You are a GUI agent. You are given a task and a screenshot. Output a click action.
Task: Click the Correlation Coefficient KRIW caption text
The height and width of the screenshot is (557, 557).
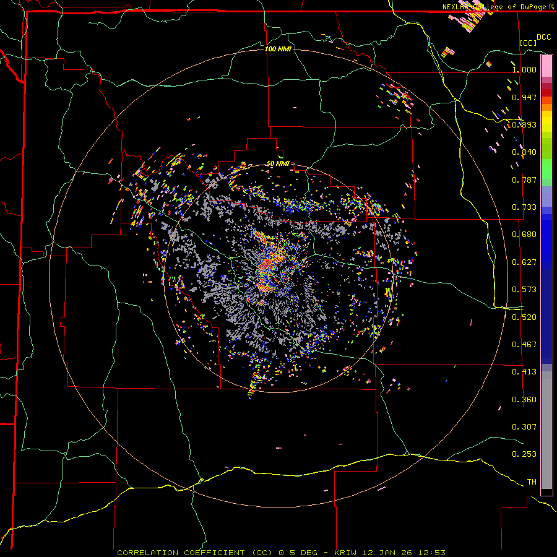(282, 553)
